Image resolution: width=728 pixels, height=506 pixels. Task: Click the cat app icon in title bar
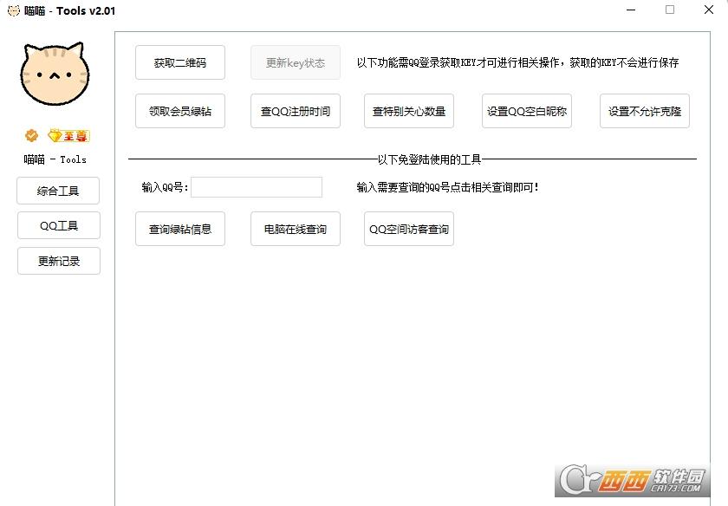[x=14, y=10]
